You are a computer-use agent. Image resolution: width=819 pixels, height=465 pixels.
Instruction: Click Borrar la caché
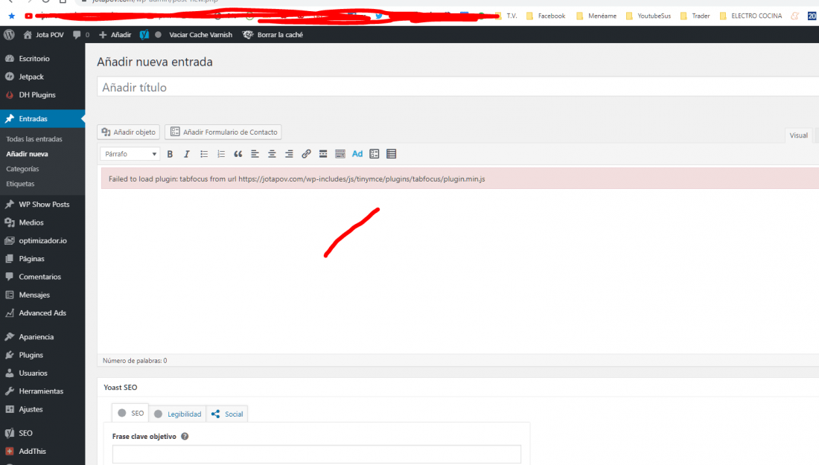coord(273,35)
